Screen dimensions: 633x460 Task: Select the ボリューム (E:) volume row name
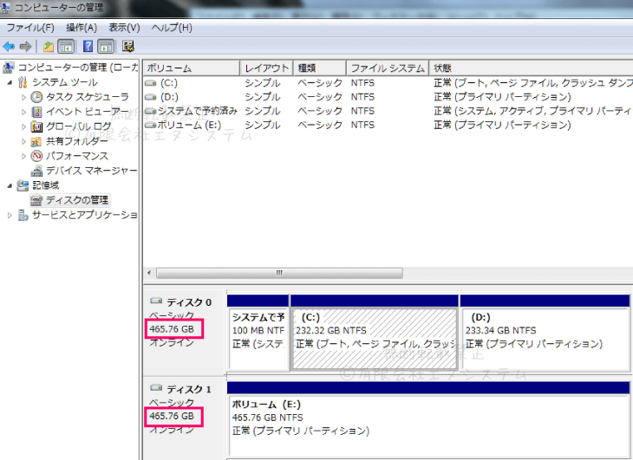tap(189, 125)
